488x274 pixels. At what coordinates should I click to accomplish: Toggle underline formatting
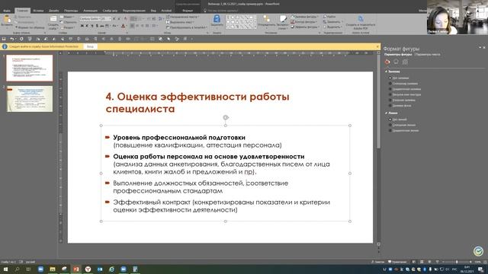92,26
